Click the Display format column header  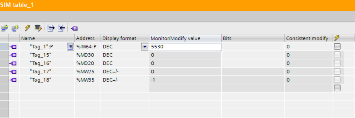[125, 38]
